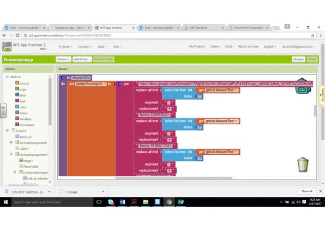Image resolution: width=325 pixels, height=231 pixels.
Task: Click the trash can in the viewer
Action: pyautogui.click(x=303, y=165)
